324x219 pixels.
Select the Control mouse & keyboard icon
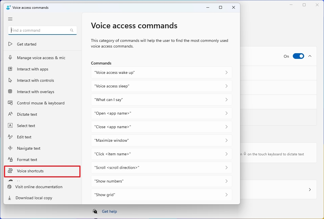coord(10,103)
